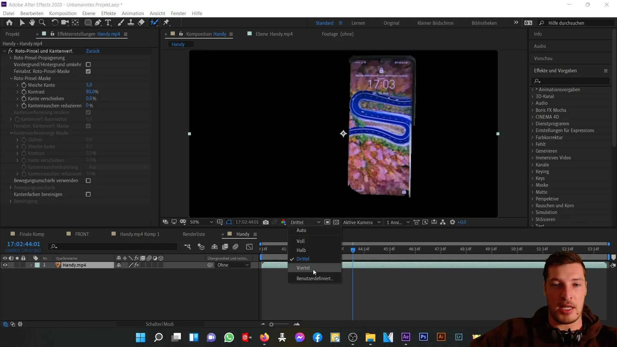Select the Selection arrow tool

(22, 22)
